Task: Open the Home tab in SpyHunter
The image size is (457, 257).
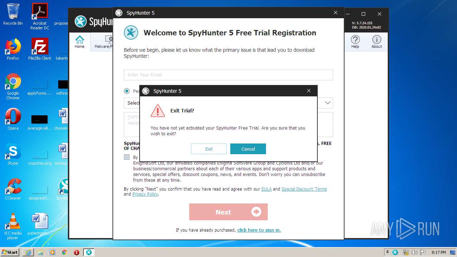Action: point(80,42)
